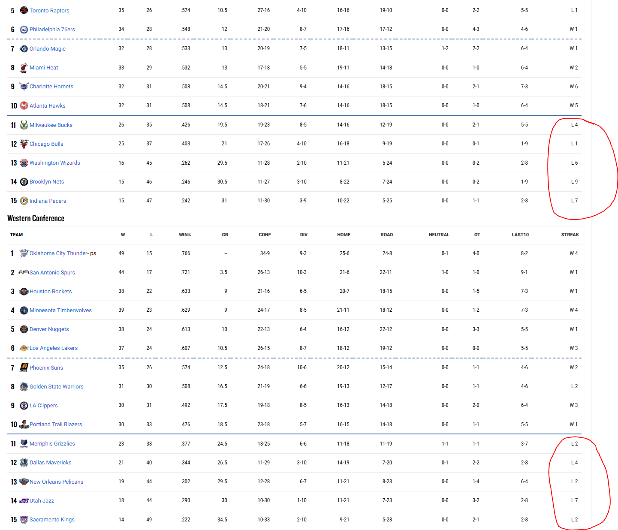Click the Portland Trail Blazers logo
The width and height of the screenshot is (618, 530).
point(24,424)
